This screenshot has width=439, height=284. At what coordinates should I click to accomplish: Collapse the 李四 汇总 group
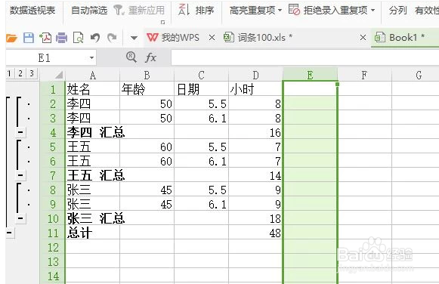(20, 132)
